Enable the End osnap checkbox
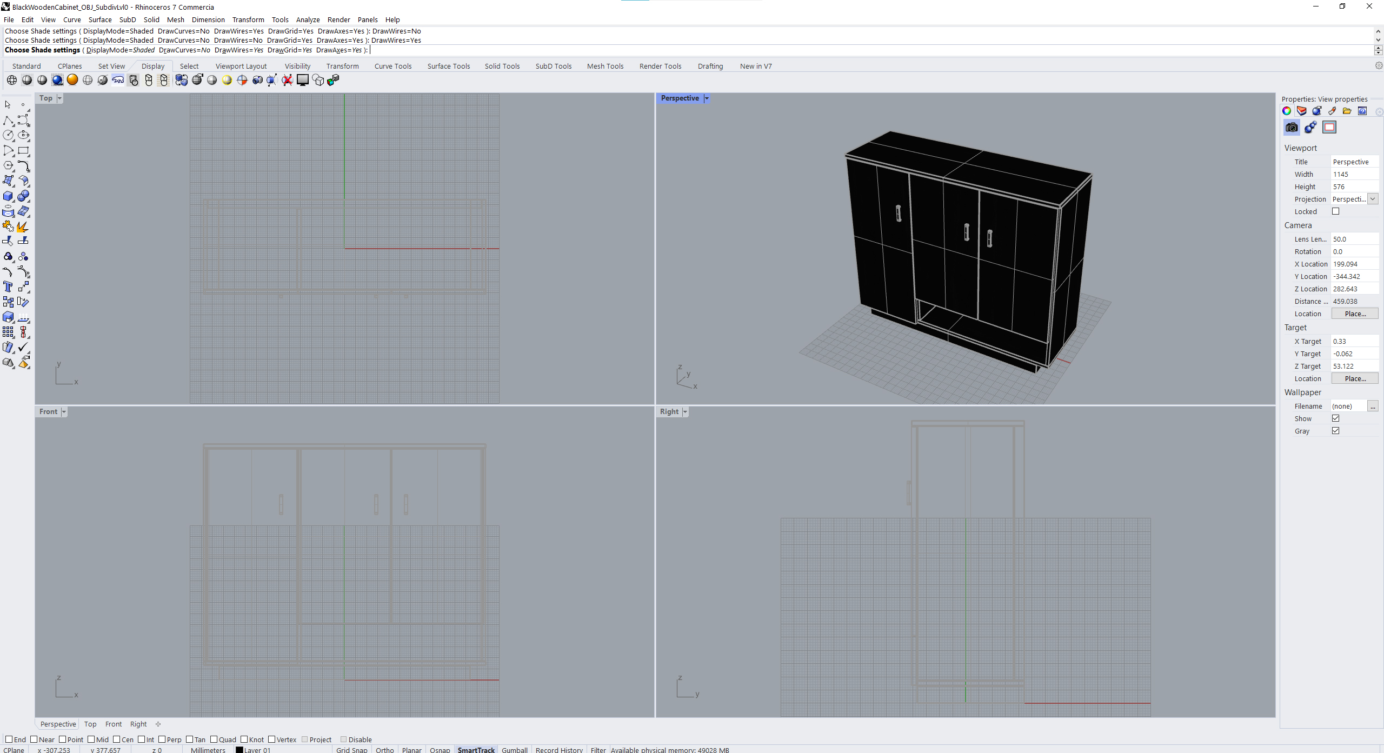This screenshot has width=1384, height=753. [x=9, y=739]
